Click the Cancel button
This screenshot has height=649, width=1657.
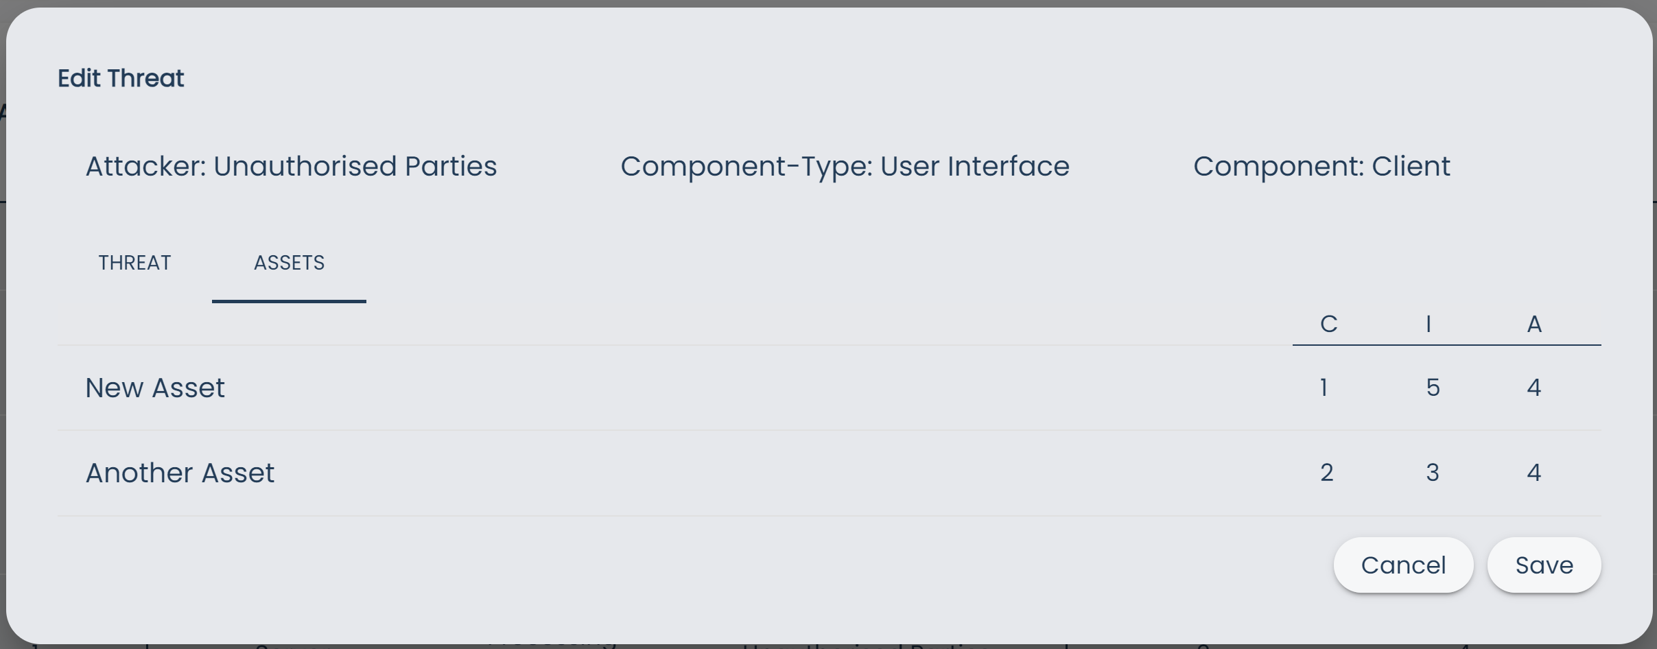coord(1403,565)
